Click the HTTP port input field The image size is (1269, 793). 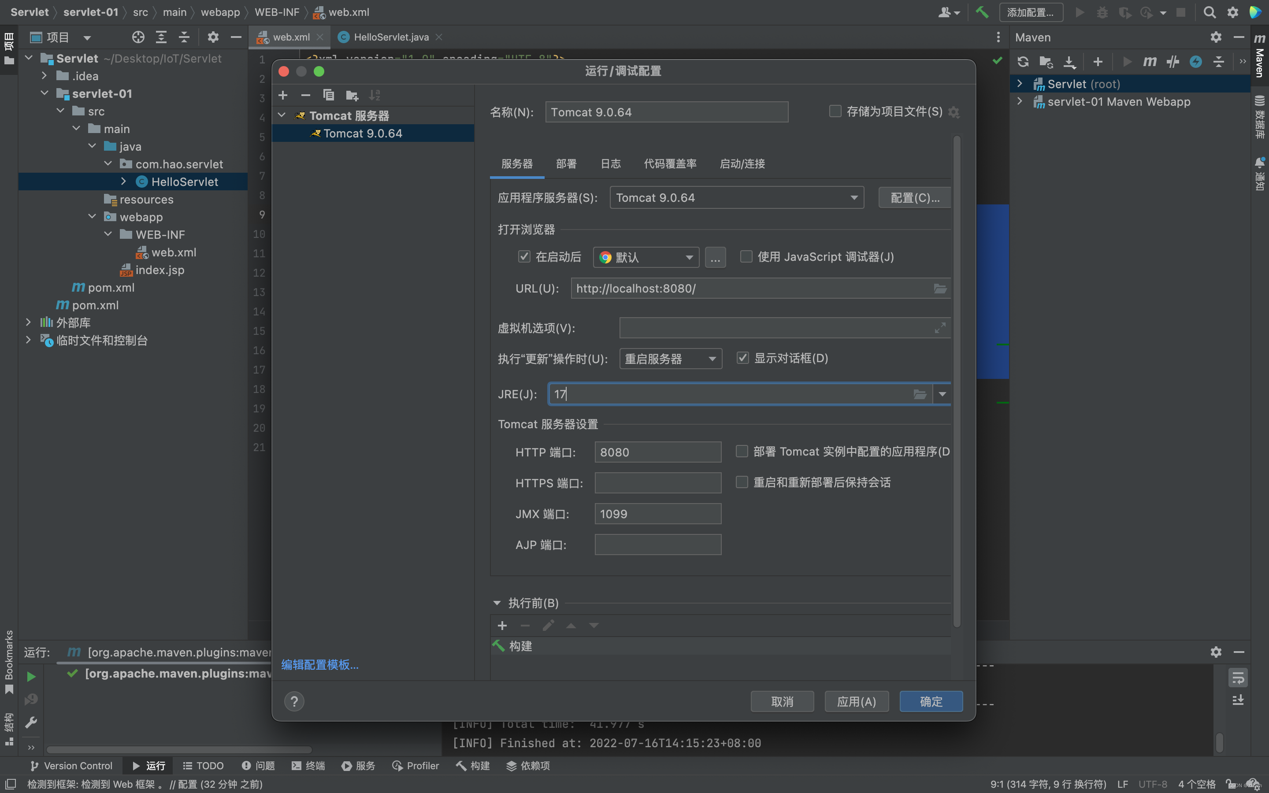coord(657,452)
